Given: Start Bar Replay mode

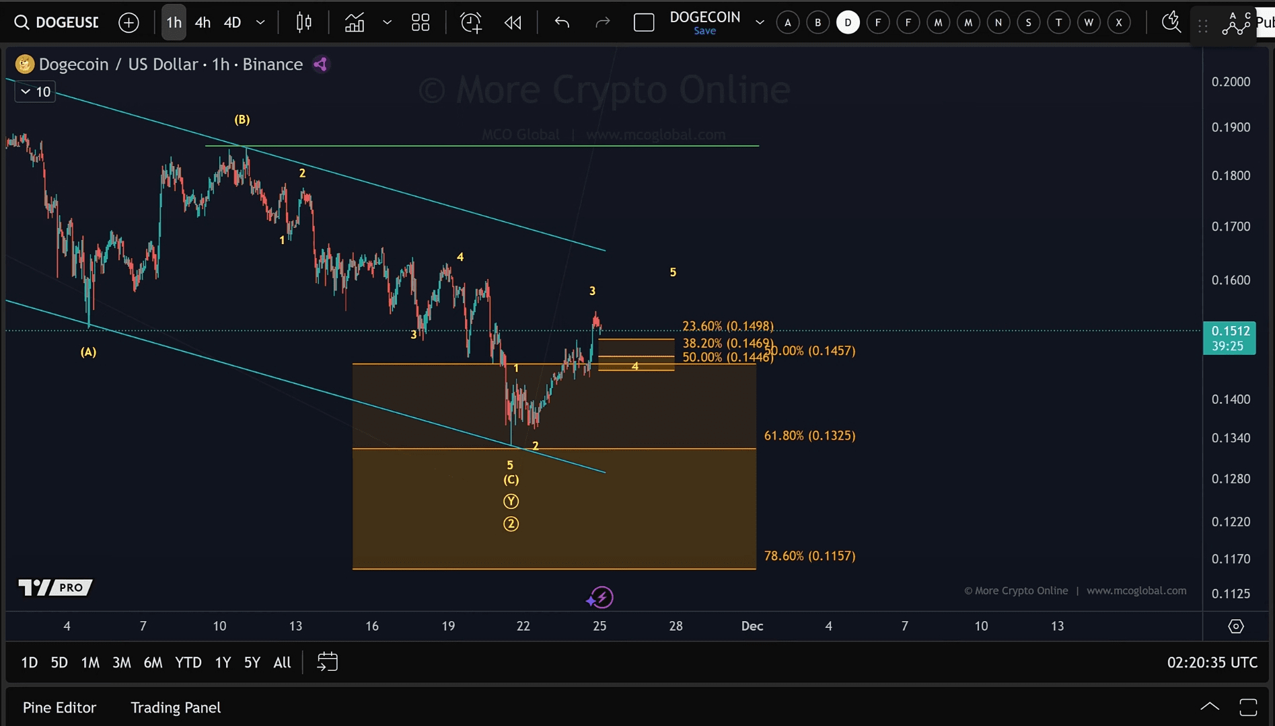Looking at the screenshot, I should (x=513, y=23).
